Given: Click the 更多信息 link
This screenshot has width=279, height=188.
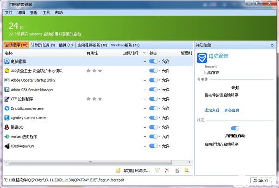Looking at the screenshot, I should coord(232,110).
